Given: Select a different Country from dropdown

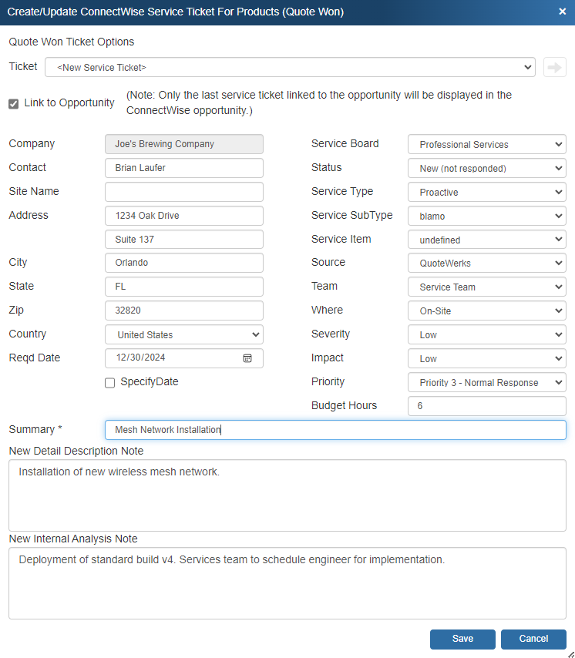Looking at the screenshot, I should coord(183,334).
